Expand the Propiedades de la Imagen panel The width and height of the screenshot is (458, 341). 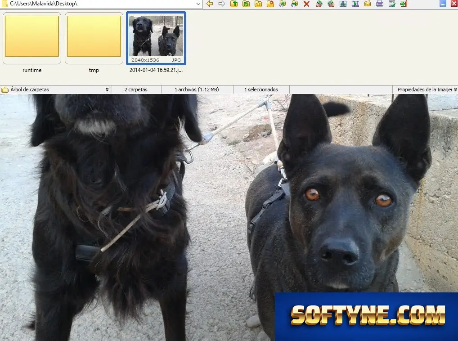tap(455, 90)
